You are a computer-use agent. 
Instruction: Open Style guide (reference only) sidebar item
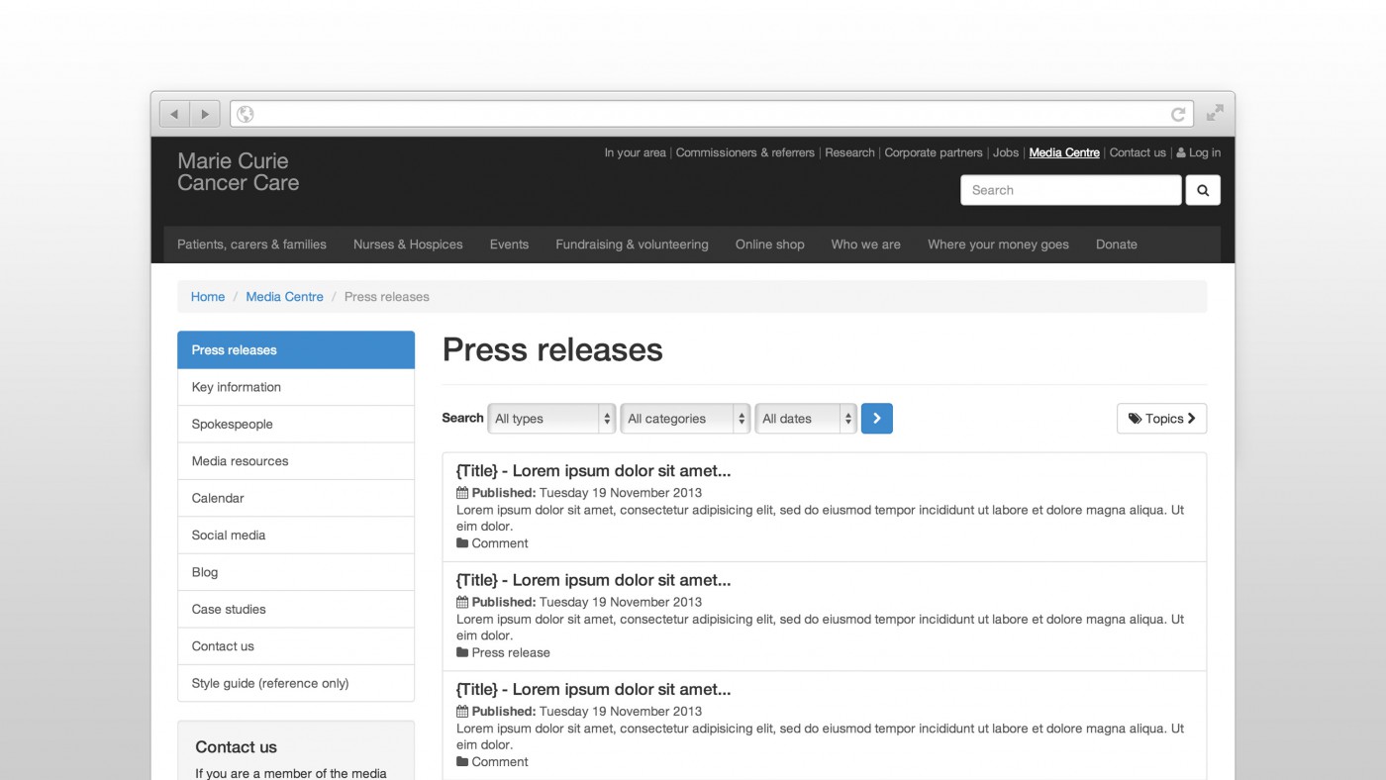[x=296, y=683]
